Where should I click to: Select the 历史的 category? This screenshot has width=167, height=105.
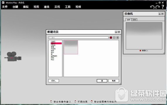coord(53,49)
